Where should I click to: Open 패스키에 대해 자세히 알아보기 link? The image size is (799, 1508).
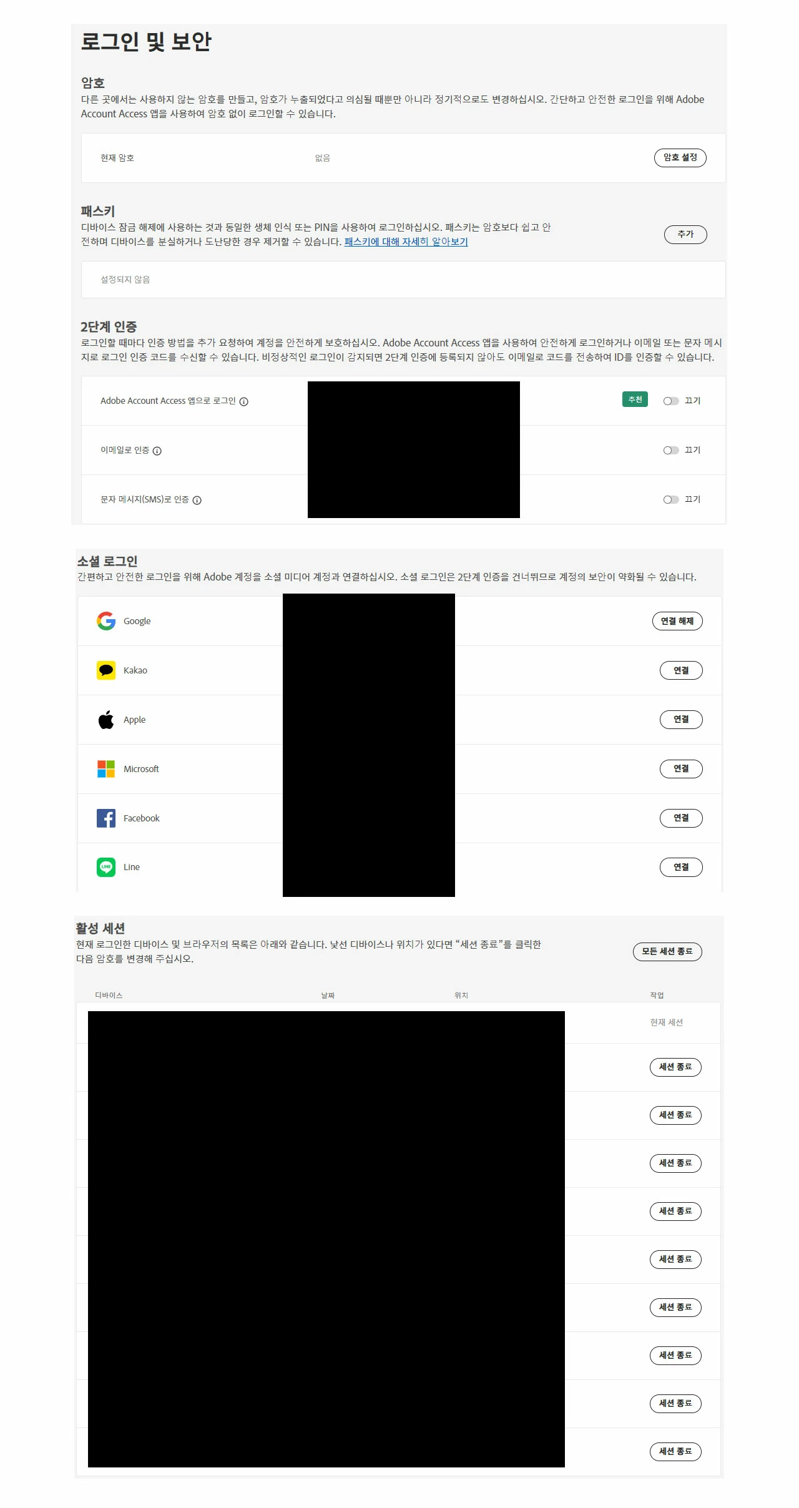406,242
